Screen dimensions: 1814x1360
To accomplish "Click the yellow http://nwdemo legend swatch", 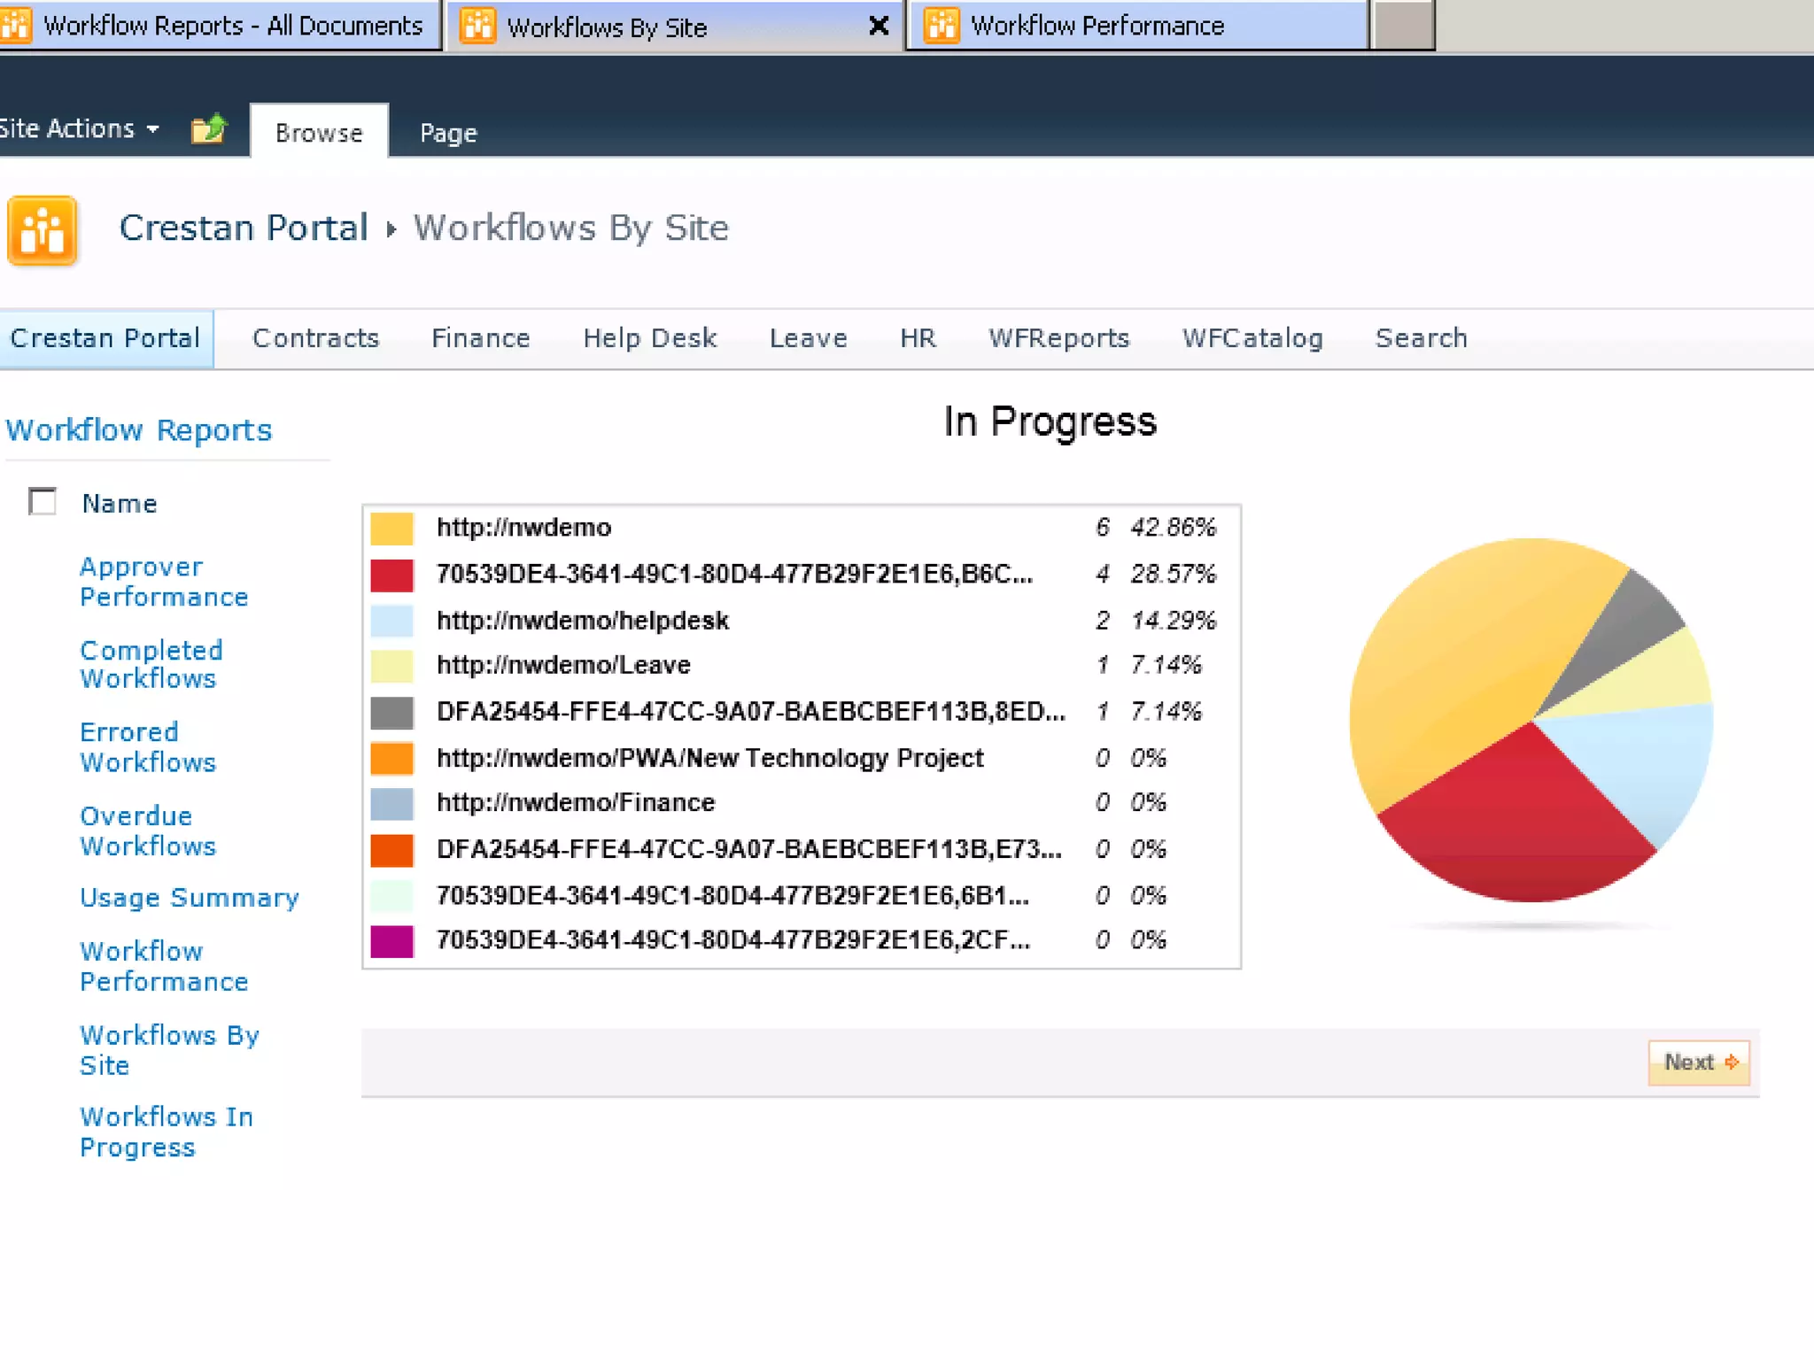I will (x=391, y=529).
